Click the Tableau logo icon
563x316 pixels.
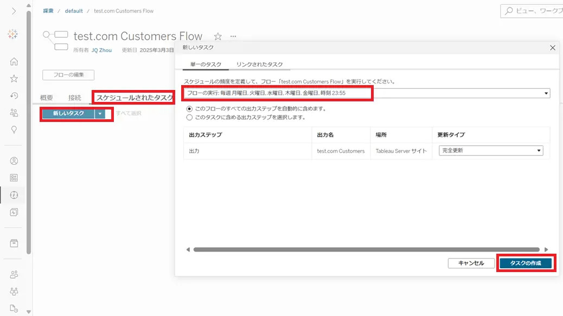click(13, 34)
